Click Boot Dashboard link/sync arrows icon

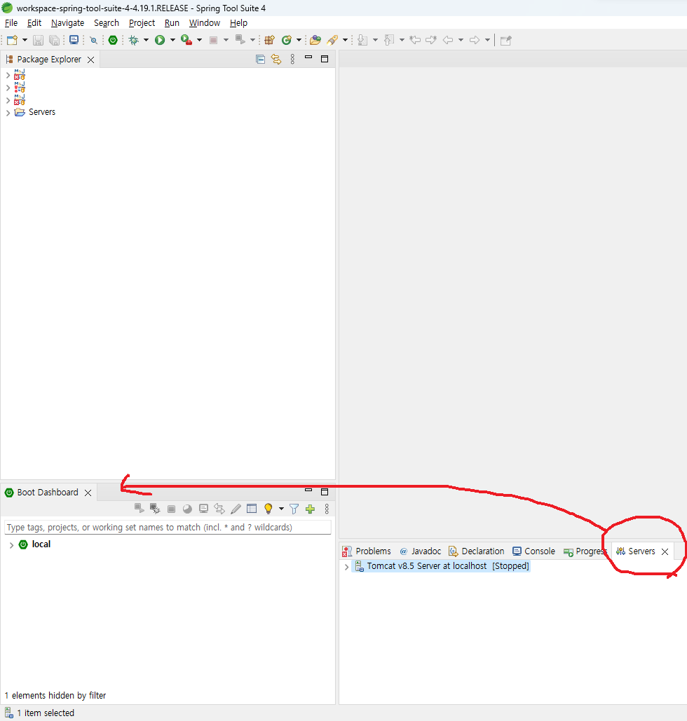coord(219,509)
